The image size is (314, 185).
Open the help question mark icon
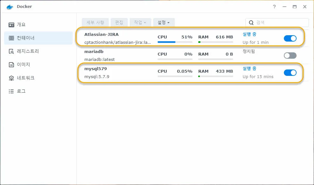274,6
